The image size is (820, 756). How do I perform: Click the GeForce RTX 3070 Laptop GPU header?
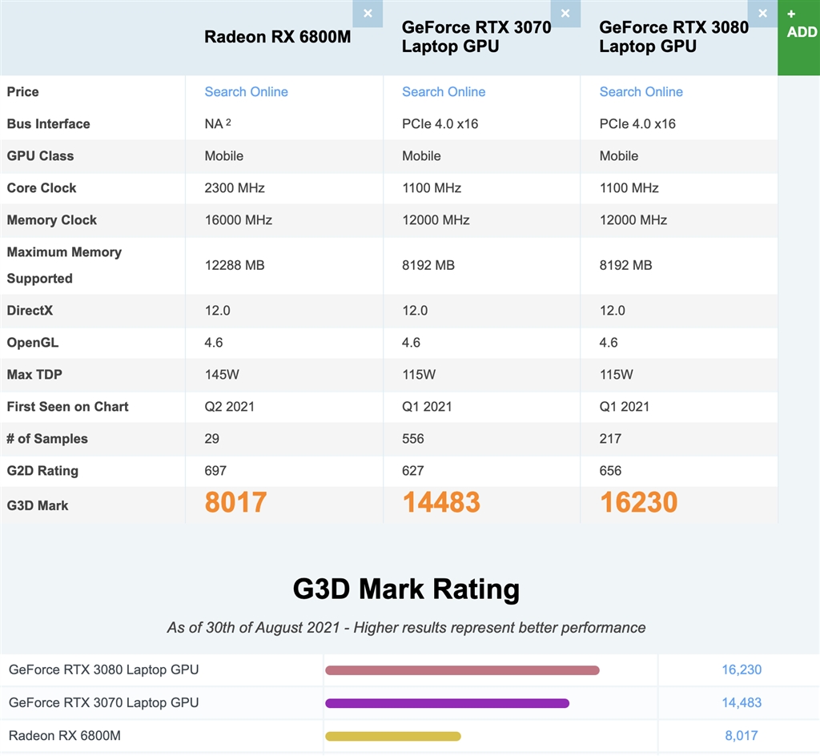click(x=476, y=37)
